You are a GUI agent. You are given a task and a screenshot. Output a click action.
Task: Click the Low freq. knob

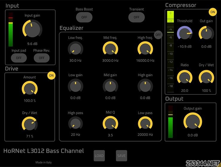point(75,48)
